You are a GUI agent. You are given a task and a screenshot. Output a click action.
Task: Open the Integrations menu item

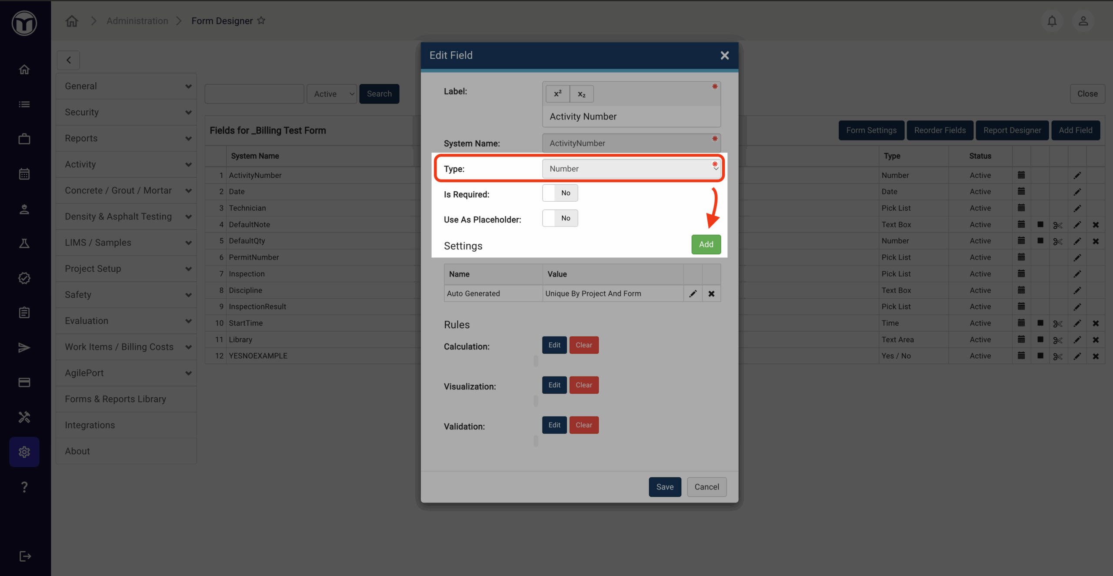[x=90, y=425]
